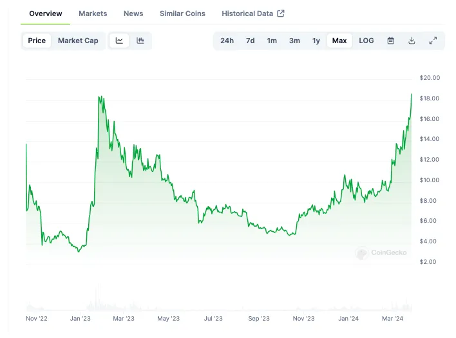The width and height of the screenshot is (456, 338).
Task: Set chart range to 3m
Action: coord(294,41)
